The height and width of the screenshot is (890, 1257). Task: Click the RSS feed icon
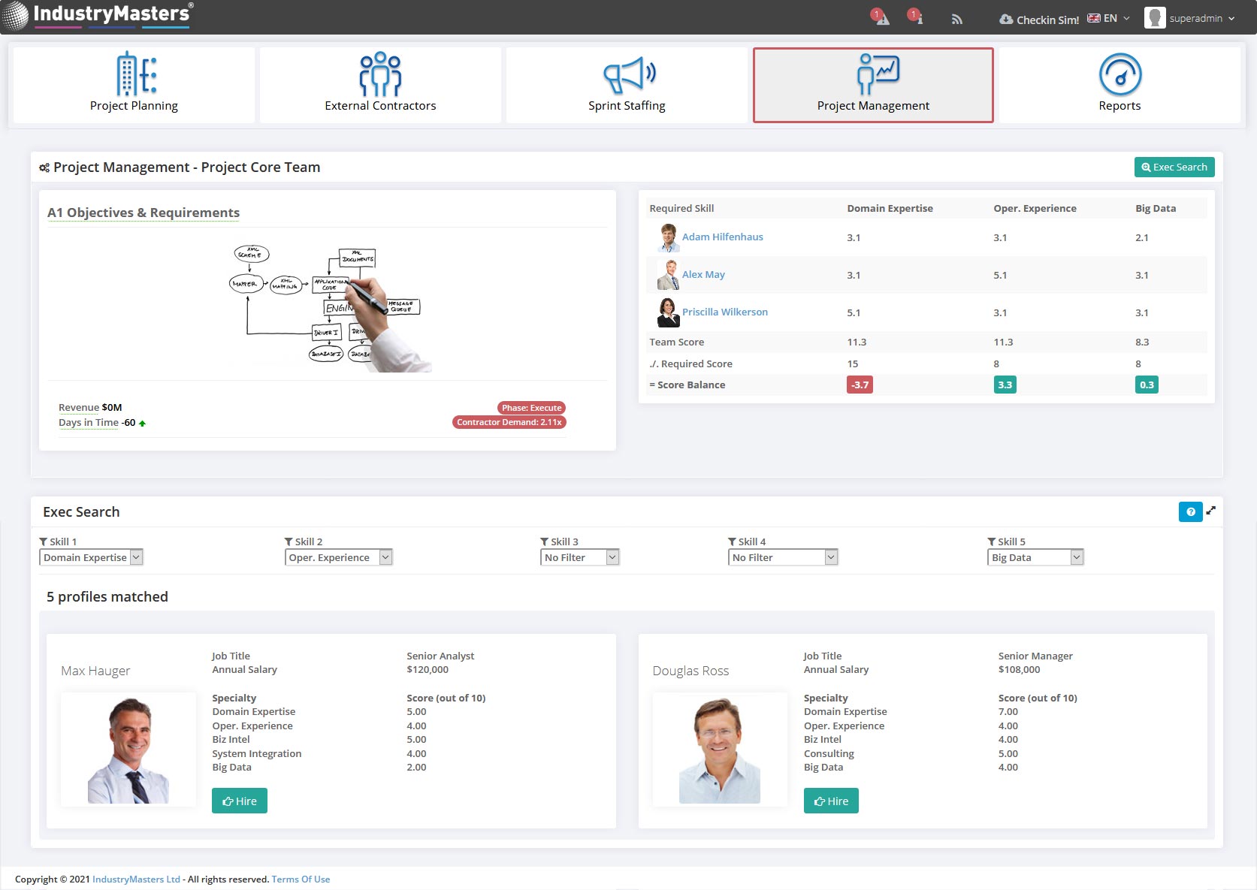pyautogui.click(x=956, y=20)
